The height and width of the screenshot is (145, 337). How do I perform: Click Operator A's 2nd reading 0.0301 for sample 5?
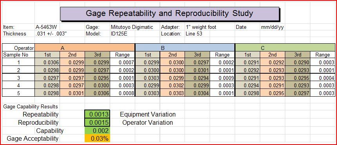click(x=72, y=93)
